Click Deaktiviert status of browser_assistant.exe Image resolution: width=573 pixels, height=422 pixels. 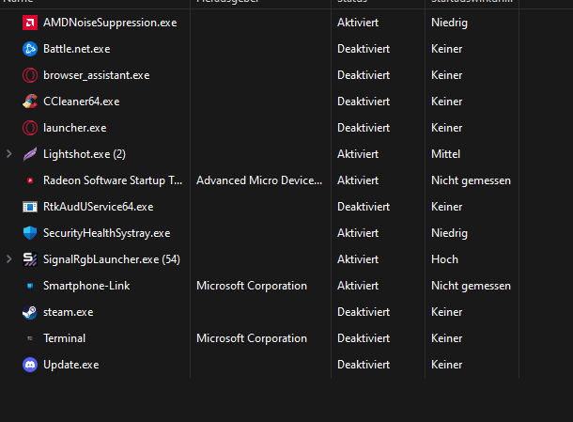tap(364, 75)
